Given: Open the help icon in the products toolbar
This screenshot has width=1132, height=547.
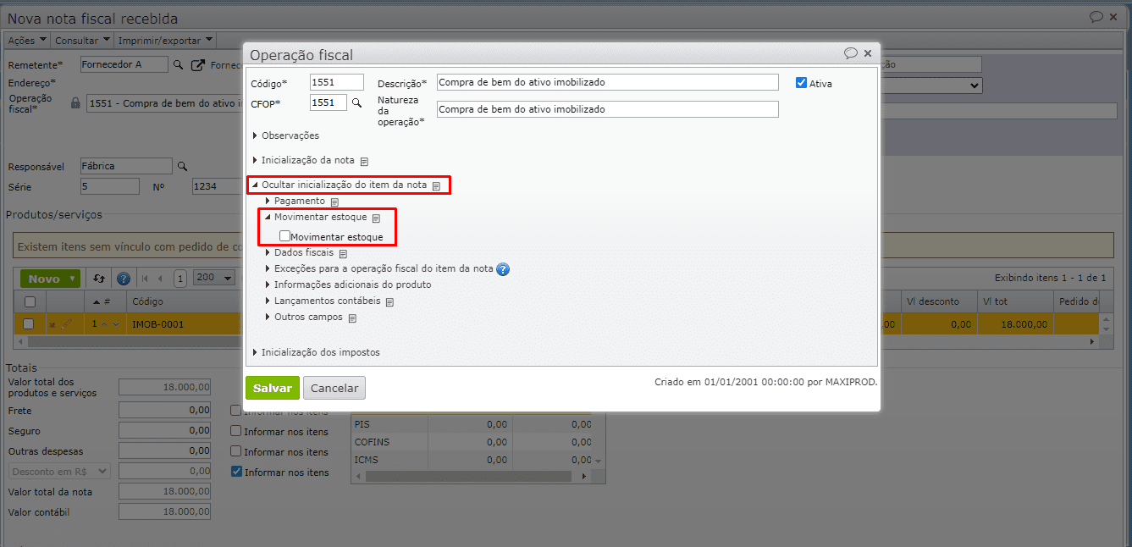Looking at the screenshot, I should (124, 279).
